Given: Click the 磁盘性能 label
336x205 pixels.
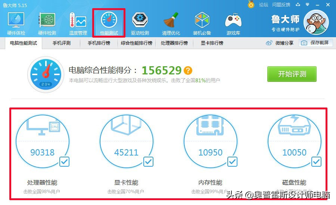Looking at the screenshot, I should point(294,183).
